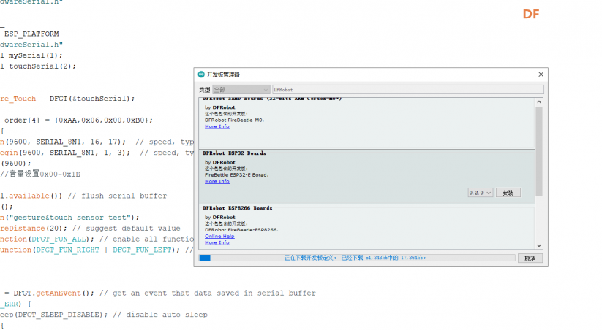
Task: Select the DFRobot ESP8266 Boards title
Action: click(x=237, y=208)
